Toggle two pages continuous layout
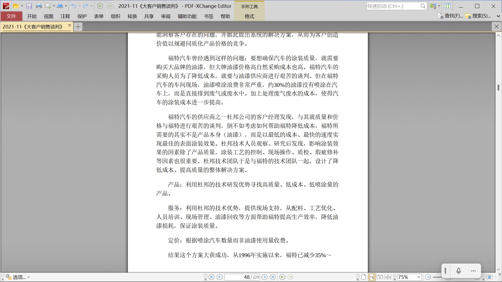This screenshot has width=502, height=282. tap(388, 277)
